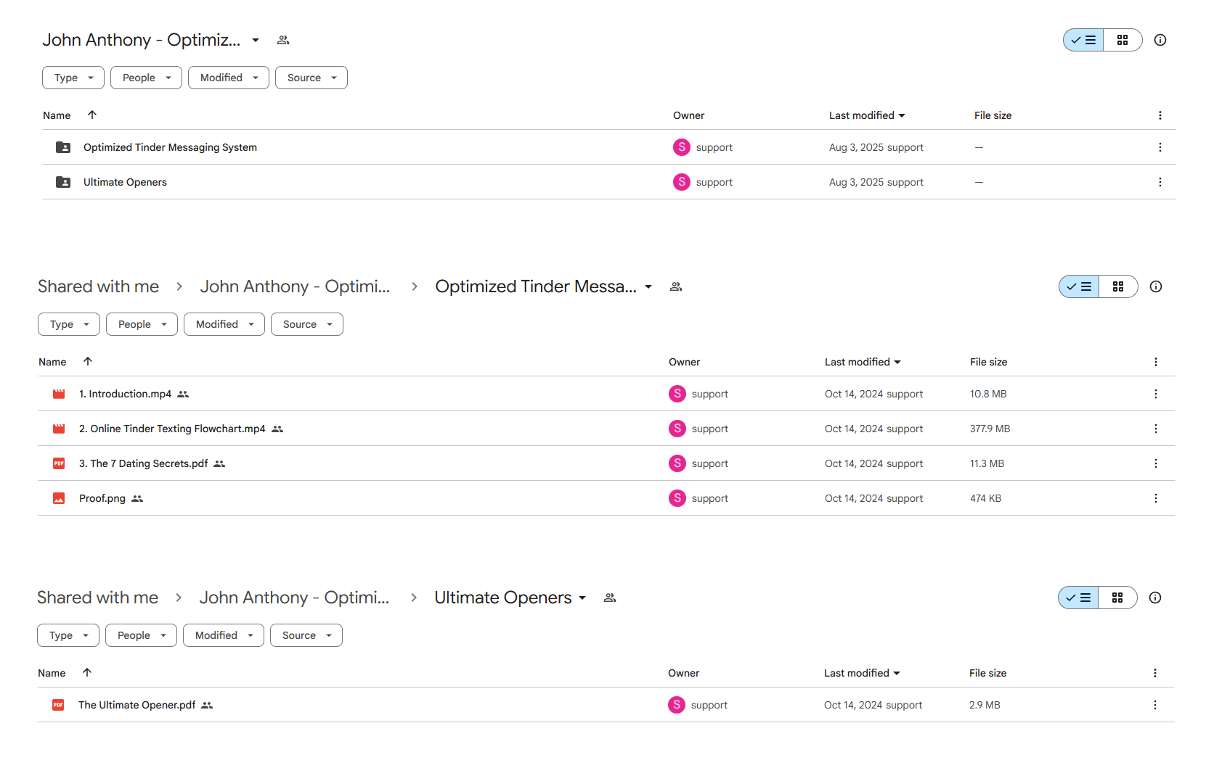Toggle name sort arrow in top panel
Viewport: 1214px width, 760px height.
92,115
